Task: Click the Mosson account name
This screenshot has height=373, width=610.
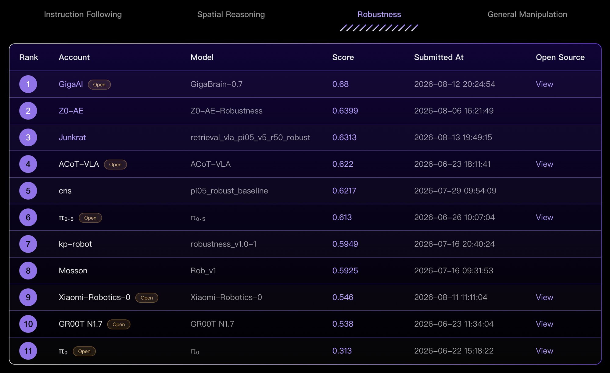Action: (73, 271)
